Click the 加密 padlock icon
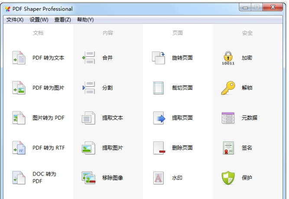289x199 pixels. tap(228, 58)
